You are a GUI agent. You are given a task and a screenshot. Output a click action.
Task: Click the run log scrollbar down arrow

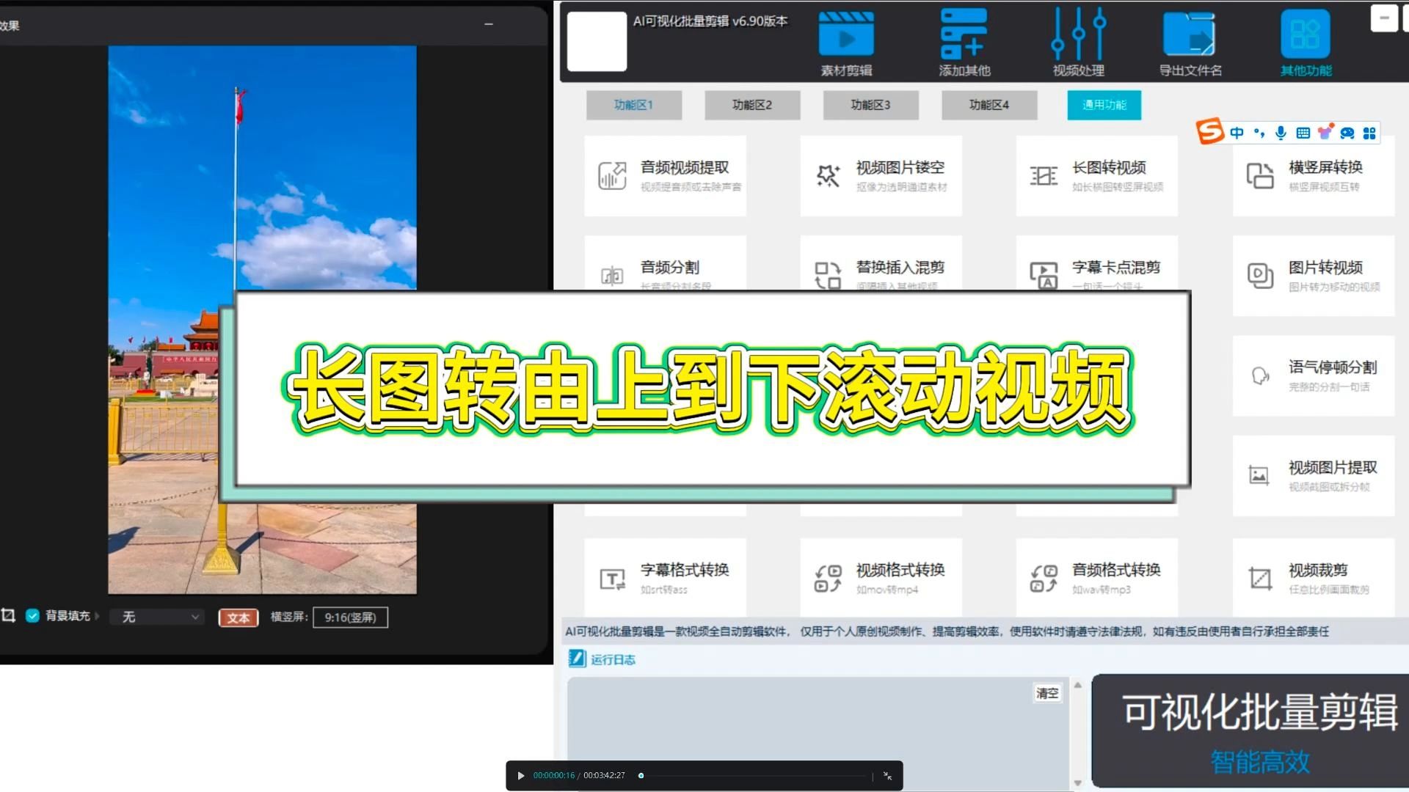click(1078, 783)
